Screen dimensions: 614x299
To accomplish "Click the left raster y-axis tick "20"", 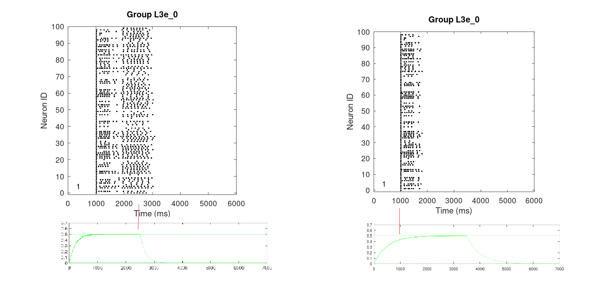I will 60,160.
